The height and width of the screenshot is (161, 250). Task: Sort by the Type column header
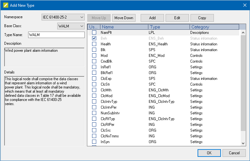169,27
